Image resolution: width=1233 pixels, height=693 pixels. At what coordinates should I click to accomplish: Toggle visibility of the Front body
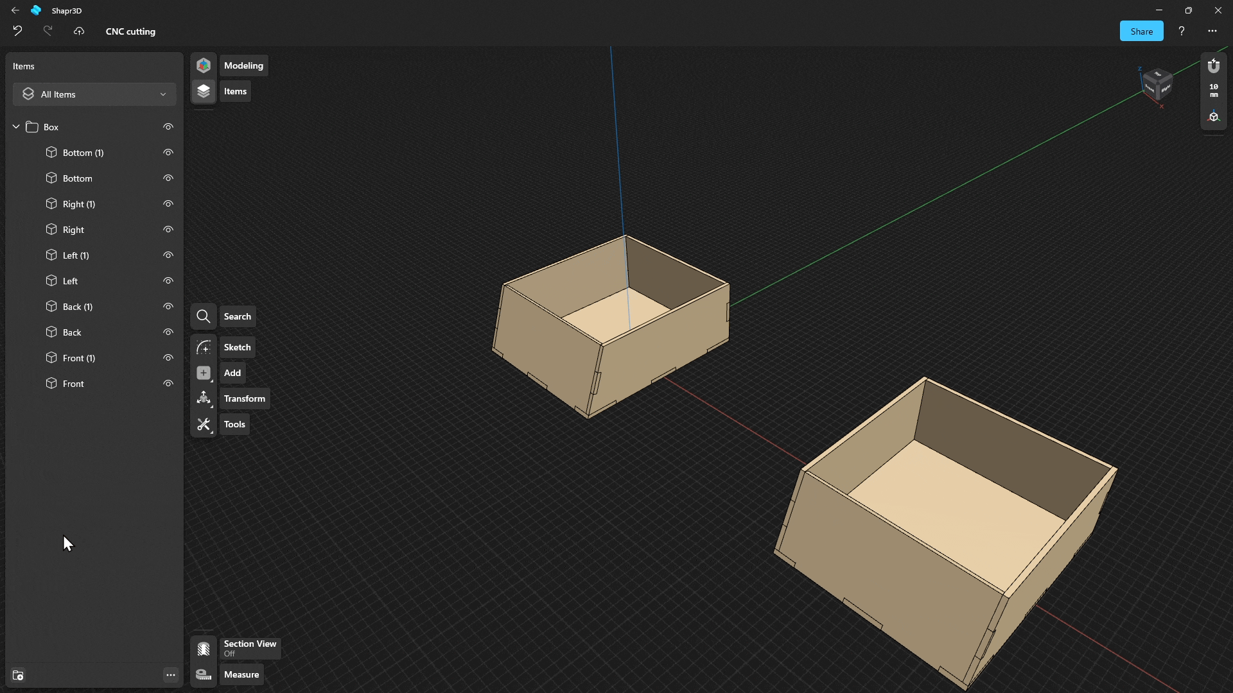pyautogui.click(x=168, y=383)
